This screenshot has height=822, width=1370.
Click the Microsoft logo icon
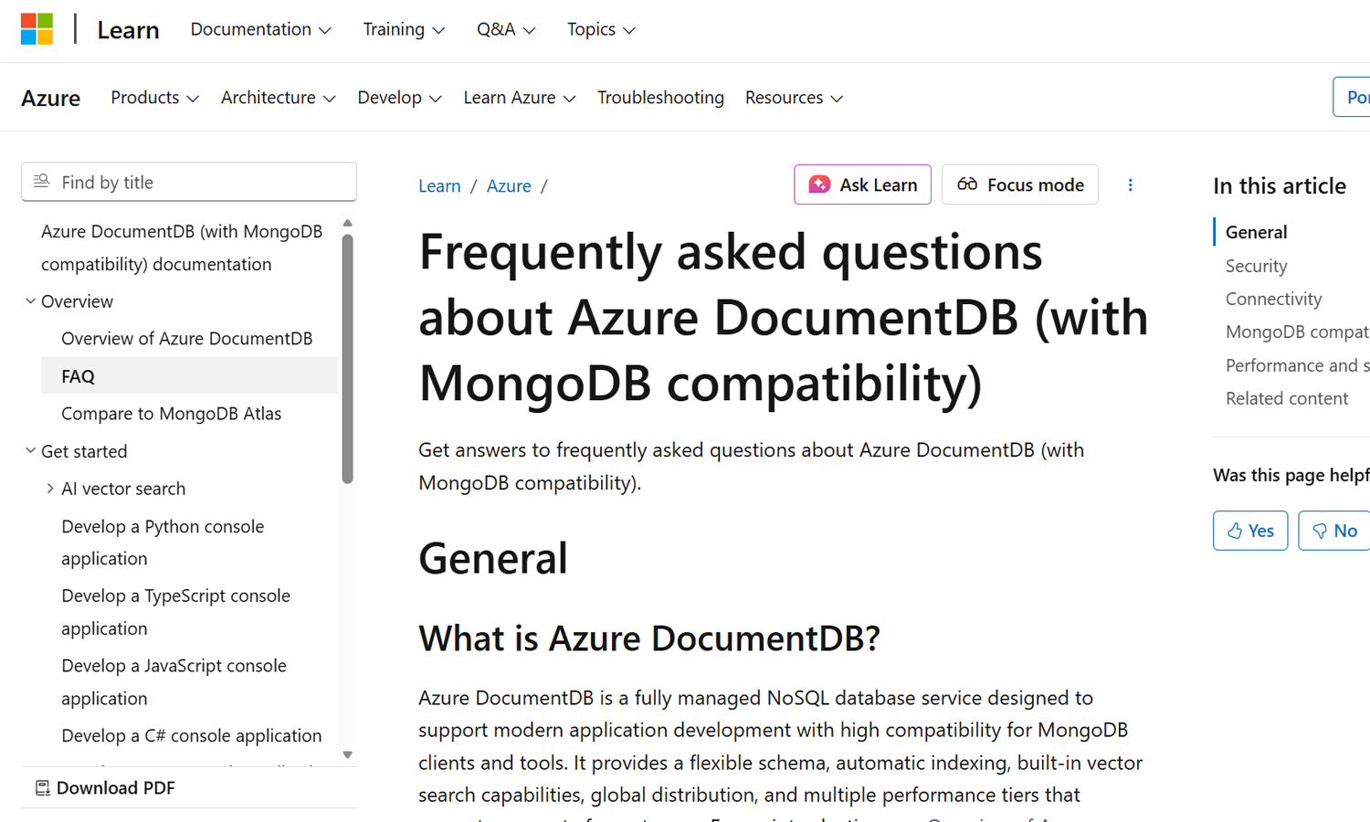point(37,29)
